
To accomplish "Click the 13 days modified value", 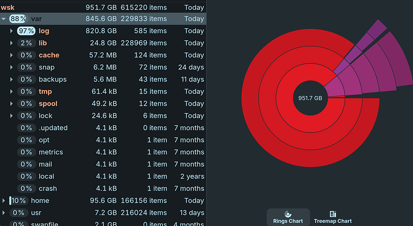I will 192,213.
